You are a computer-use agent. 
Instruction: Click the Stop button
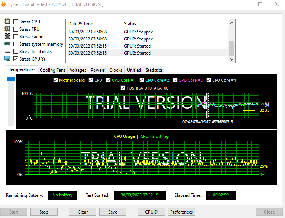[44, 212]
